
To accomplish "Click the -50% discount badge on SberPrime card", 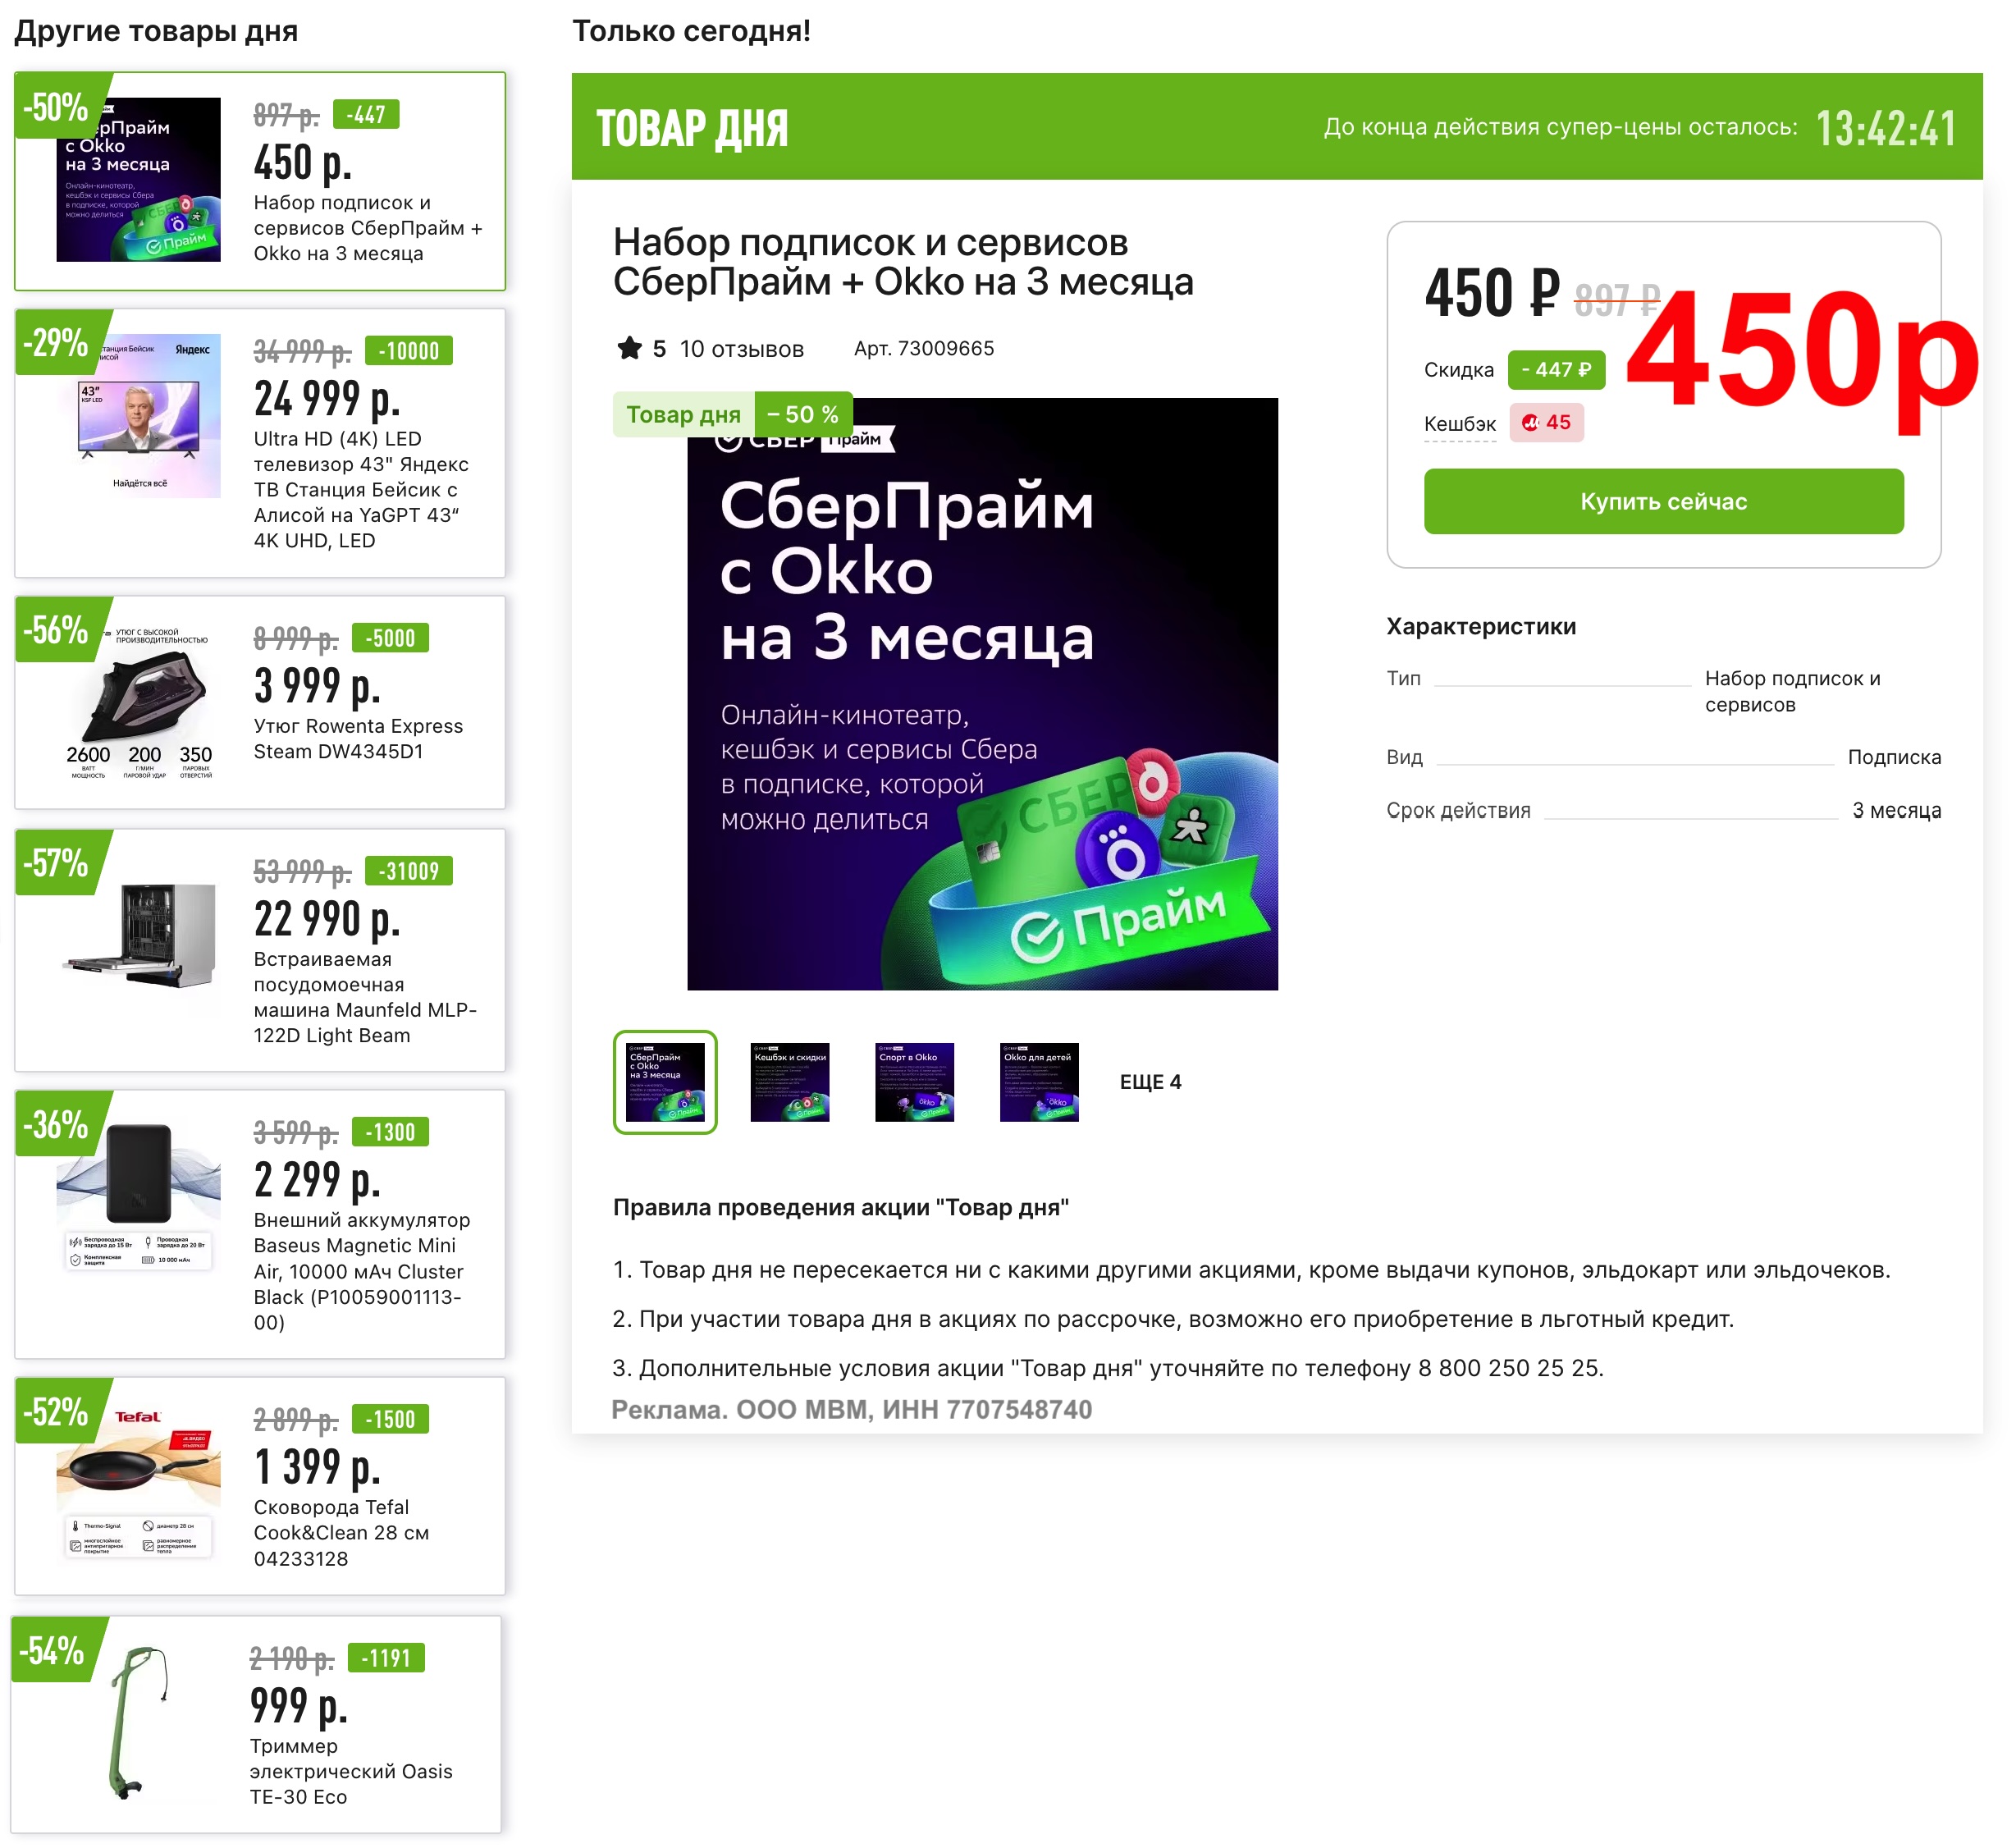I will pos(57,107).
